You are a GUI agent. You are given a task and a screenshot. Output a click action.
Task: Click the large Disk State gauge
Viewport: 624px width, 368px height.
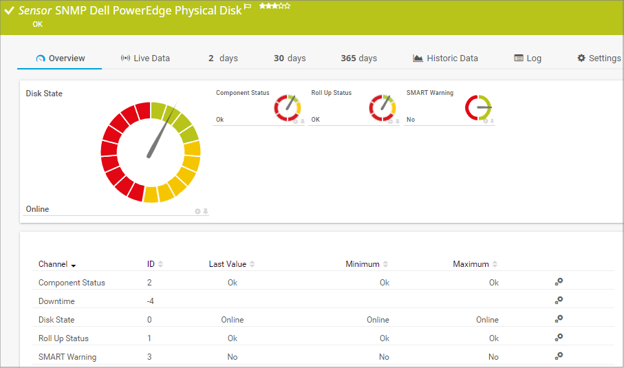pyautogui.click(x=150, y=152)
